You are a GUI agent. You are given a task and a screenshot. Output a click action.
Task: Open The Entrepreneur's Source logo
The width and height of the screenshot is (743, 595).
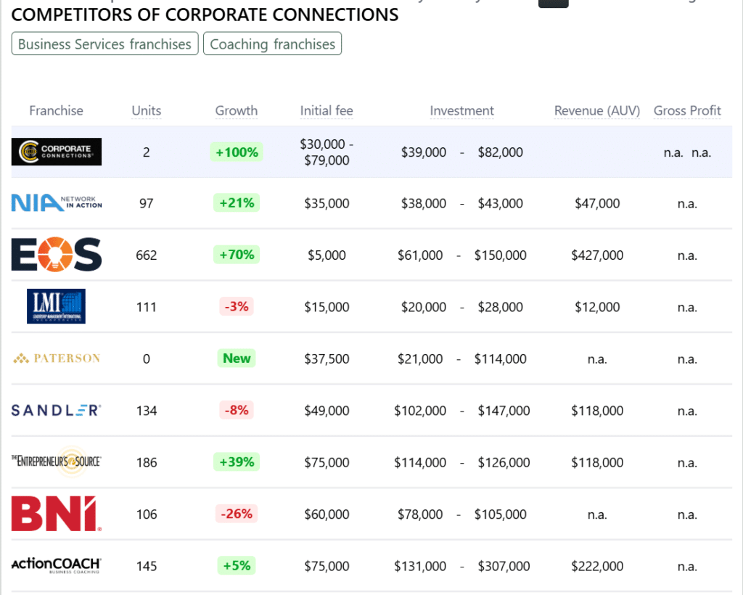click(57, 461)
